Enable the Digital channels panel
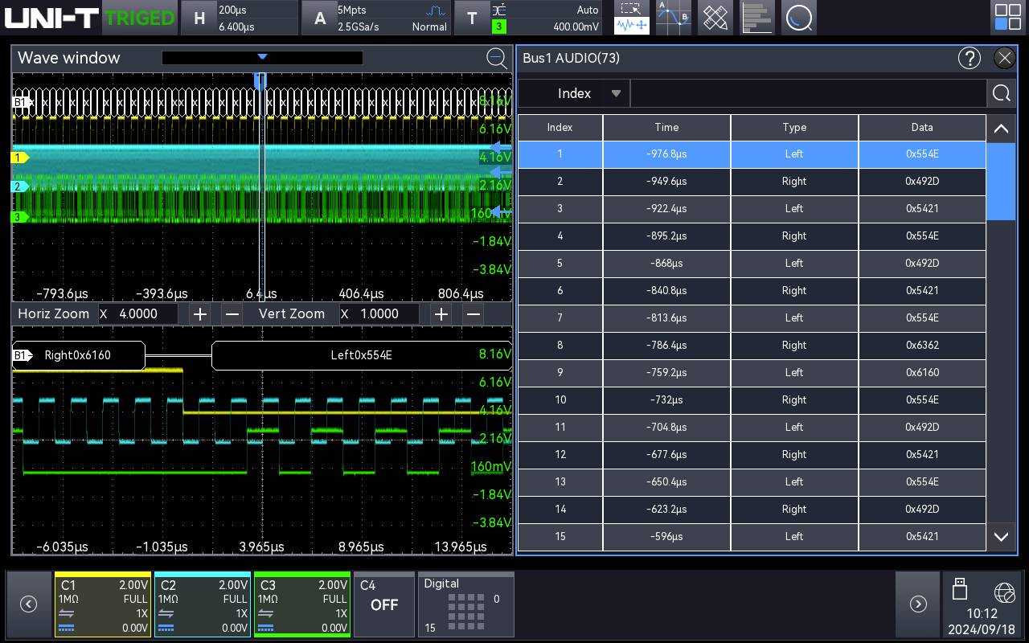 465,604
